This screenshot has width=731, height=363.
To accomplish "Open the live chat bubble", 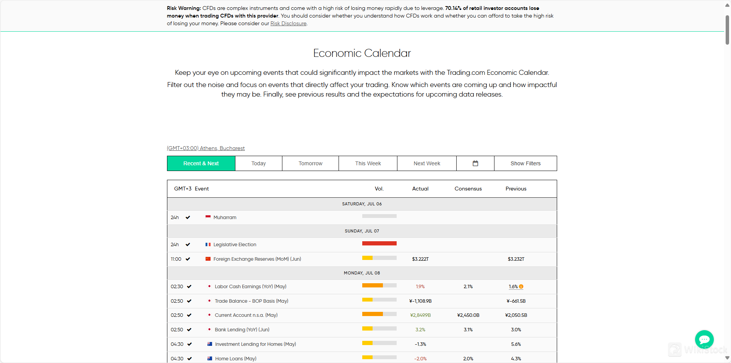I will tap(704, 339).
